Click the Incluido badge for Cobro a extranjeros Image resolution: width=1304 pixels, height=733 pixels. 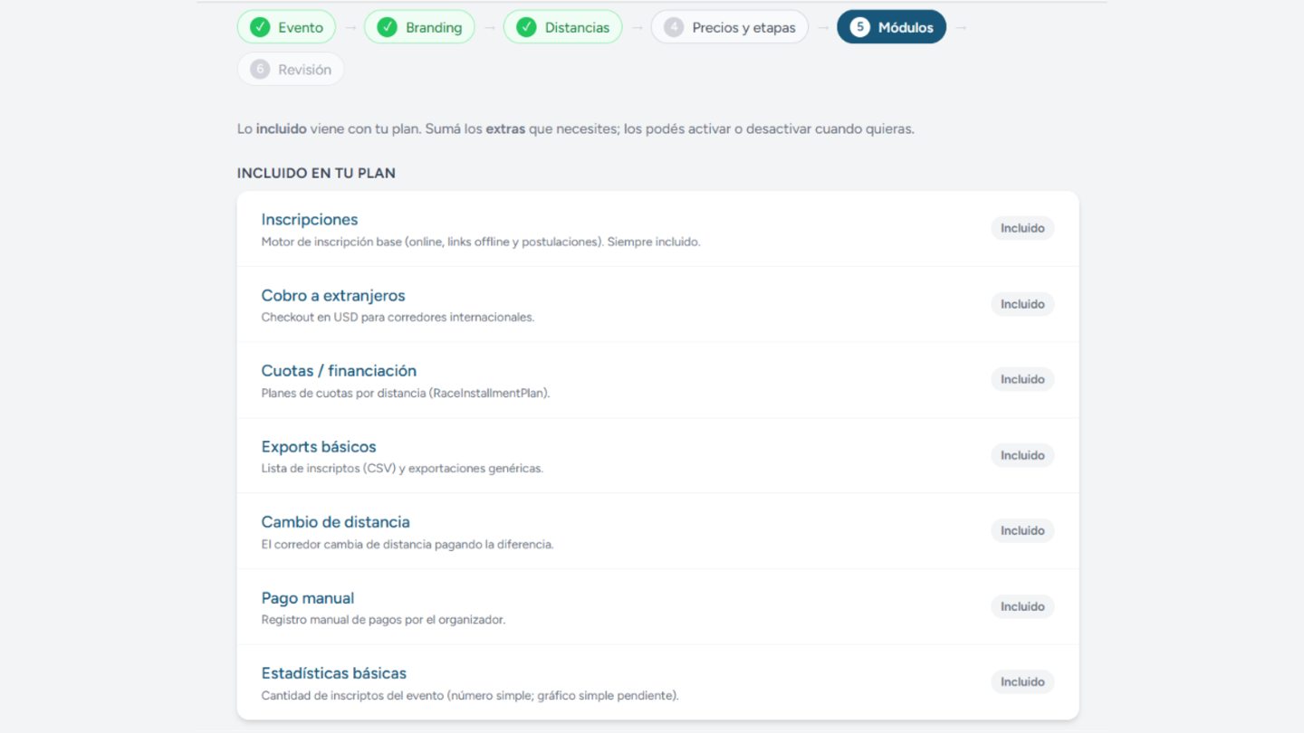1022,304
